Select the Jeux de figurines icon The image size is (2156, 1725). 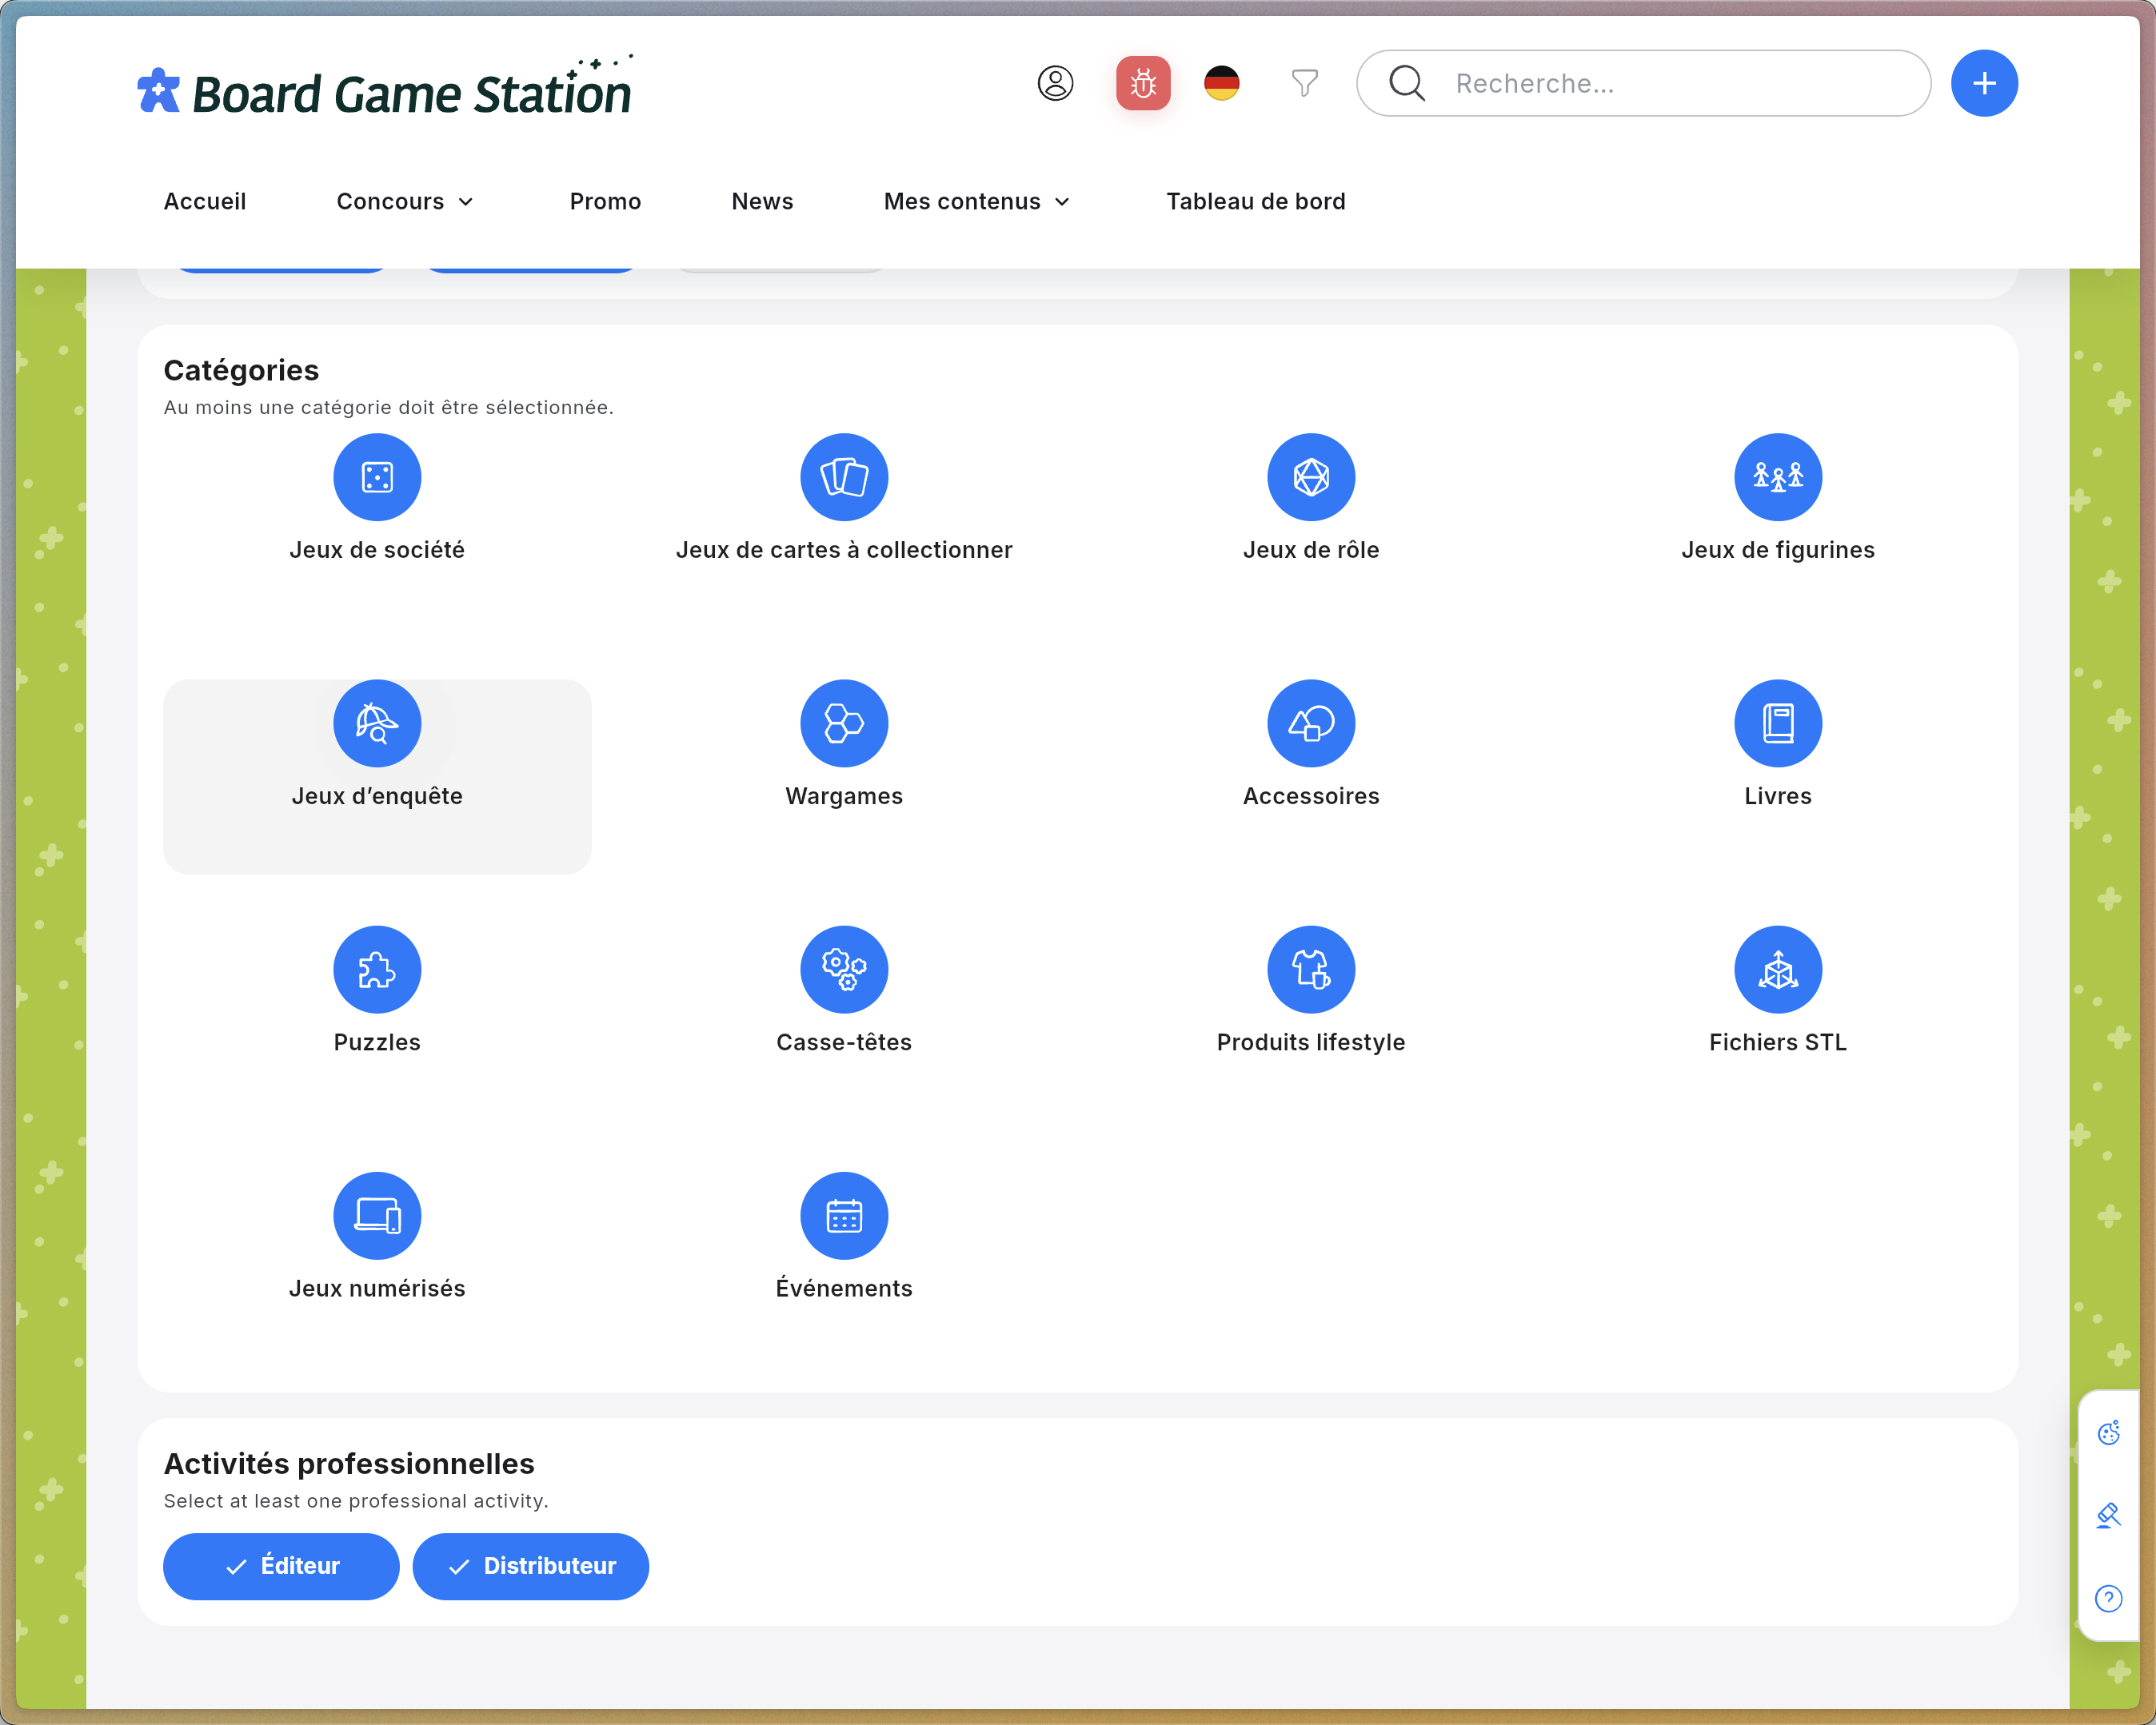pyautogui.click(x=1778, y=476)
